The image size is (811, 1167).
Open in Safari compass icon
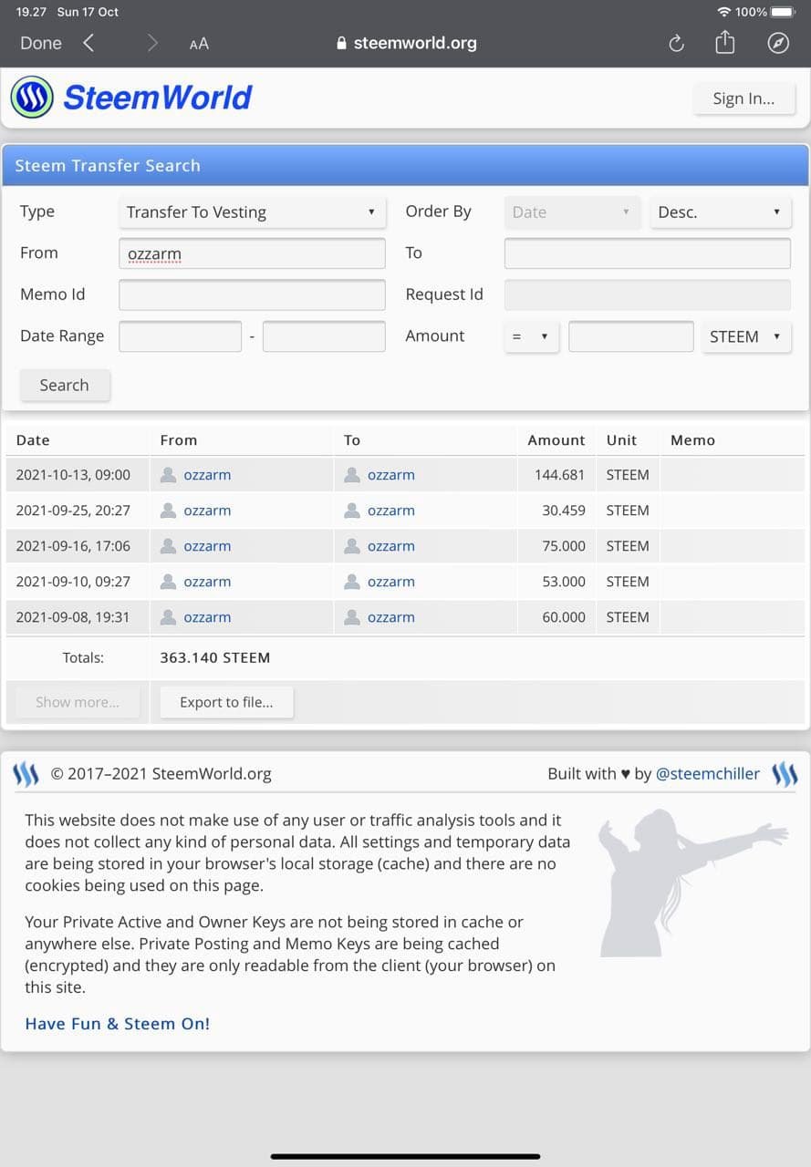pos(778,43)
